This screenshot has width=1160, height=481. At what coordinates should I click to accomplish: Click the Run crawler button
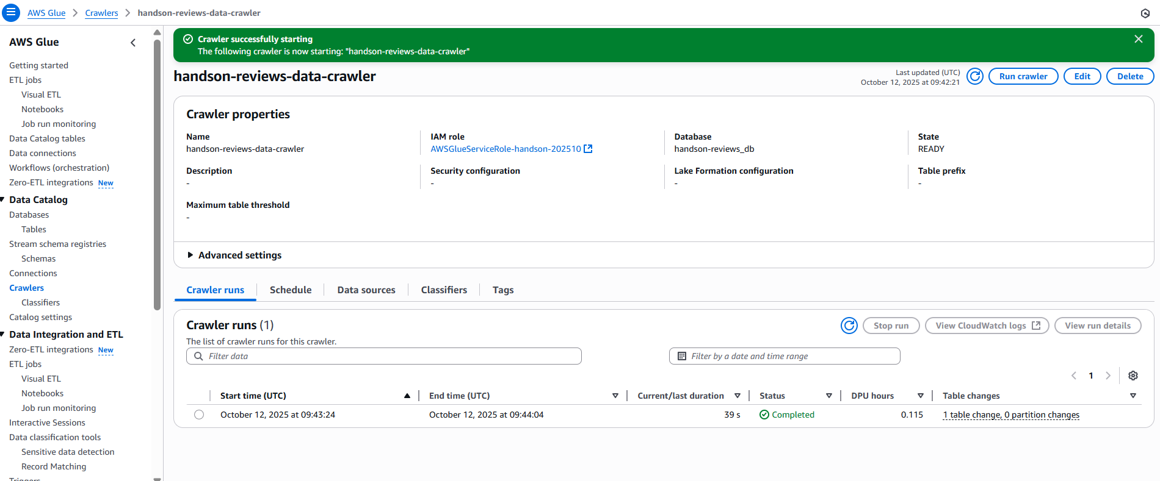click(x=1023, y=76)
